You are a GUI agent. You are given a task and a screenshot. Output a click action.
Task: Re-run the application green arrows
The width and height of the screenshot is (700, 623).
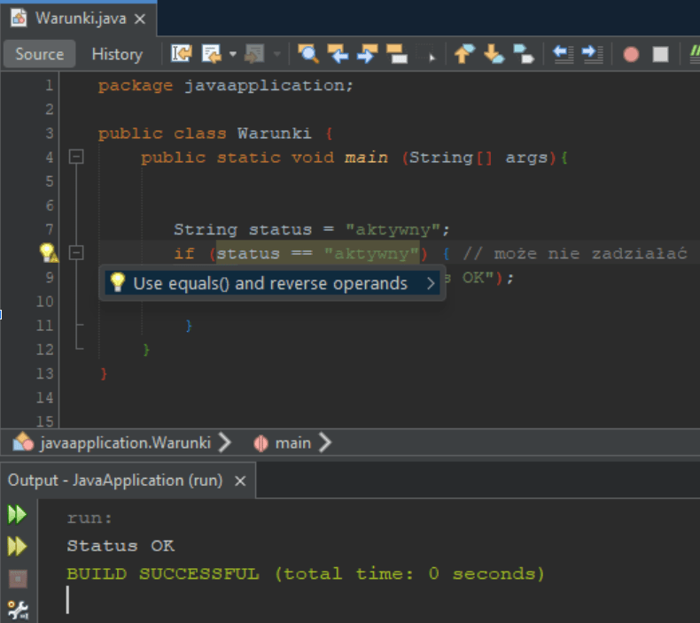click(17, 514)
